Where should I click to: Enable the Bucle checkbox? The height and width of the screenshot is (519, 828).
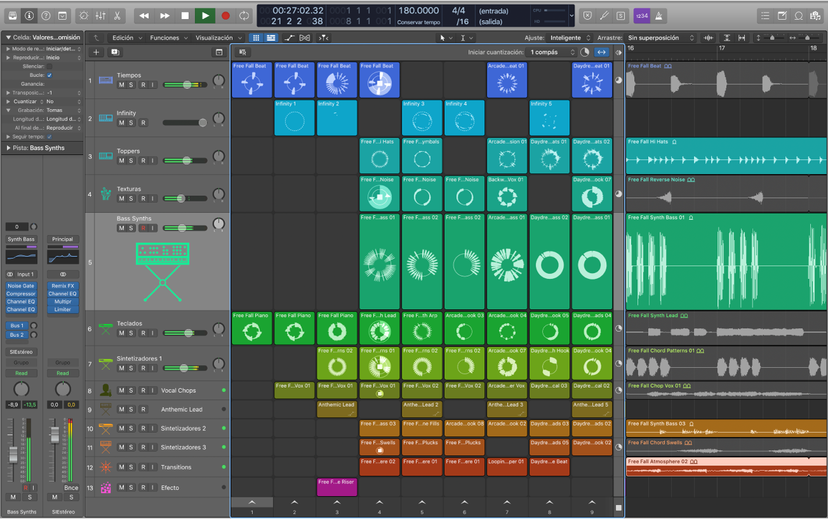pyautogui.click(x=50, y=75)
